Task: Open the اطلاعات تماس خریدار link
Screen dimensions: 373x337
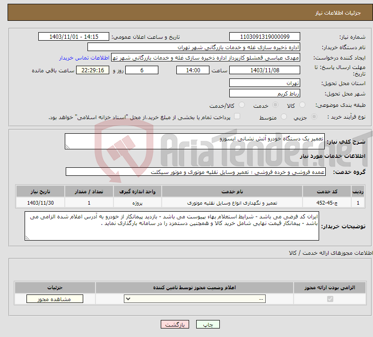Action: tap(84, 58)
